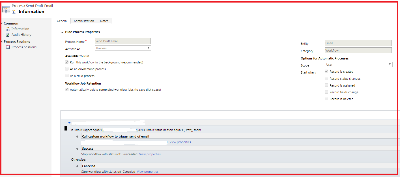The height and width of the screenshot is (177, 400).
Task: Select the bullet beside the Canceled step
Action: tap(78, 166)
